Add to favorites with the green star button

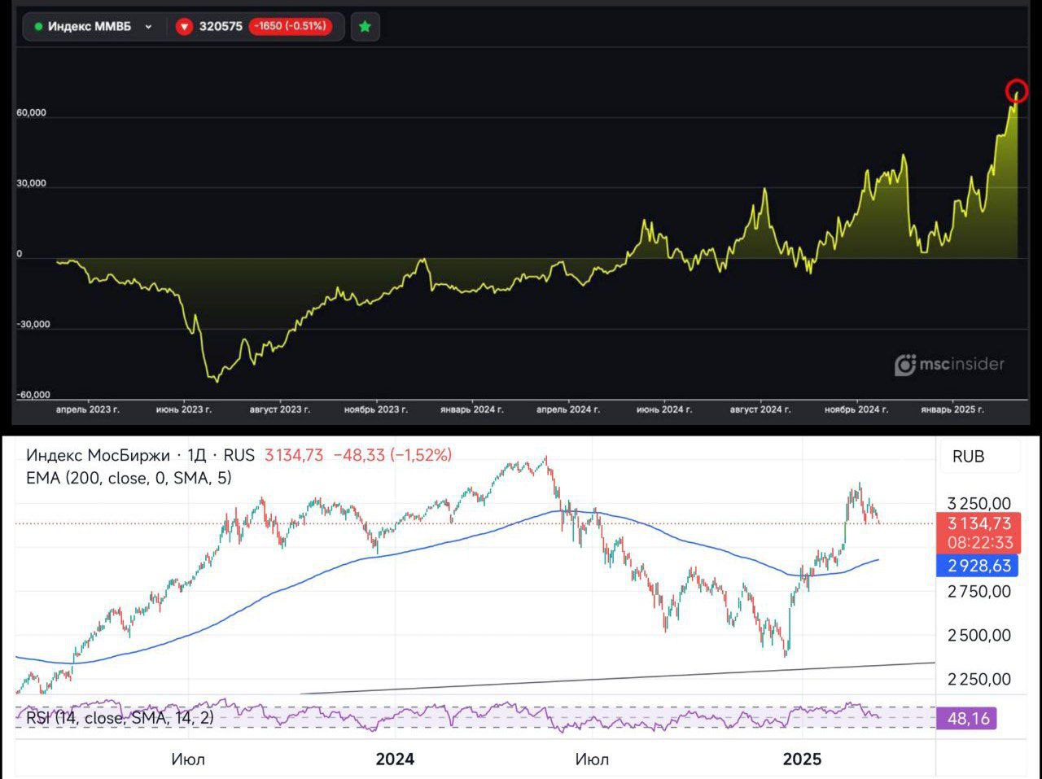click(365, 26)
